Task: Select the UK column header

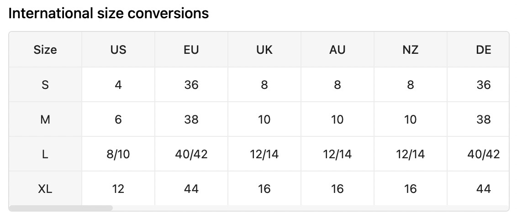Action: pyautogui.click(x=264, y=50)
